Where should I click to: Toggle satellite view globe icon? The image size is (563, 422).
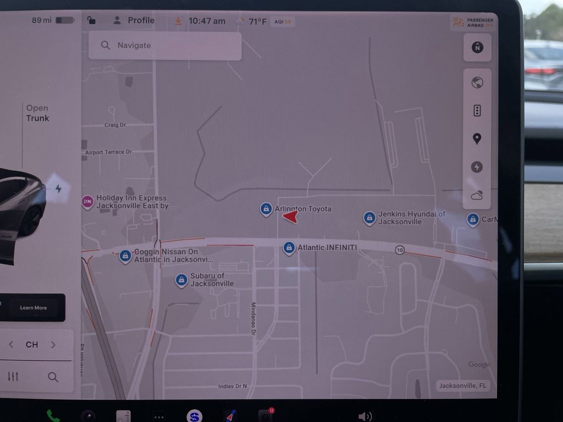(x=477, y=83)
